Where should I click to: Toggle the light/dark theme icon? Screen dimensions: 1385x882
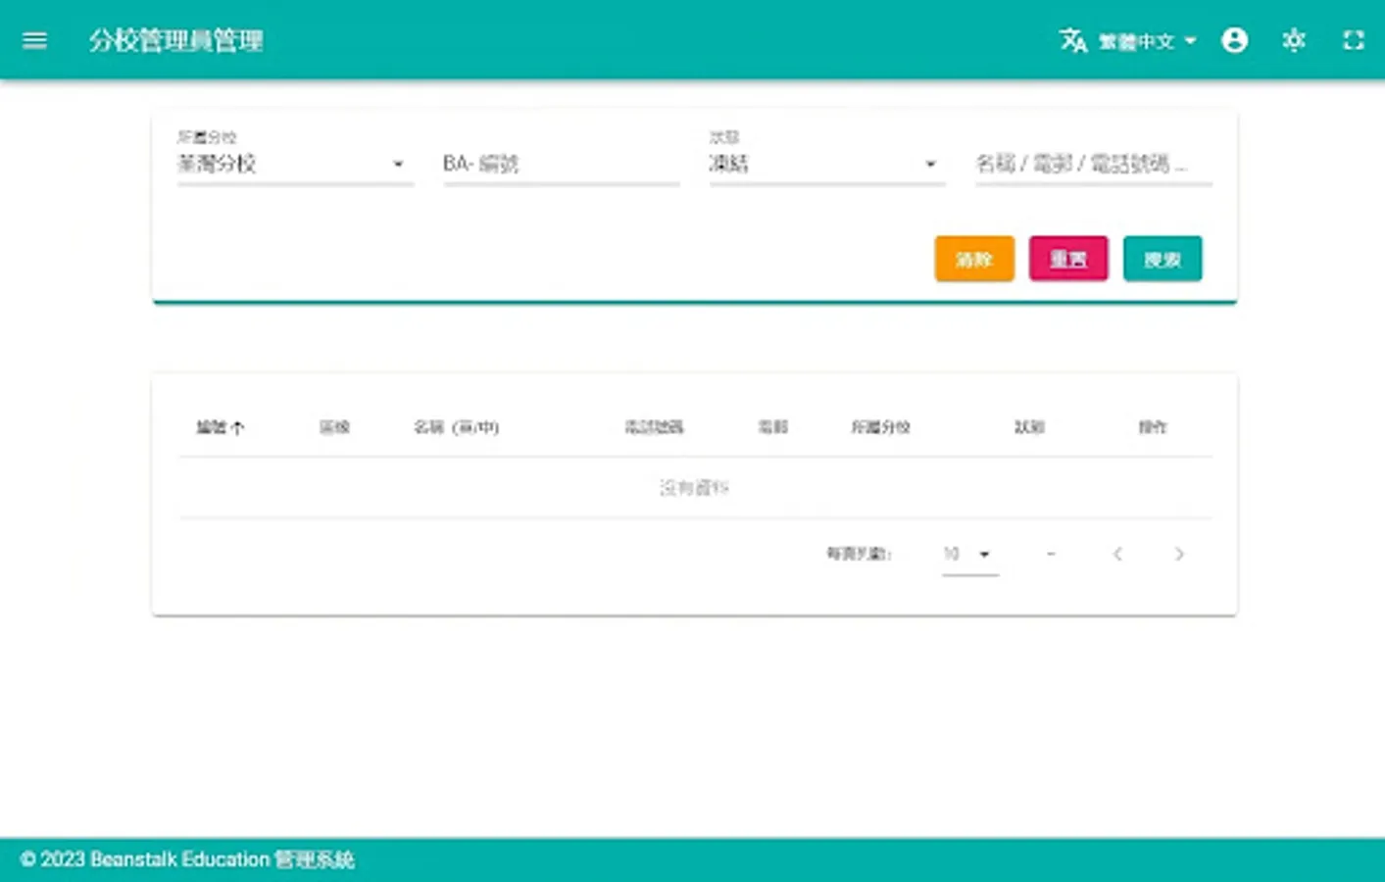(x=1294, y=40)
